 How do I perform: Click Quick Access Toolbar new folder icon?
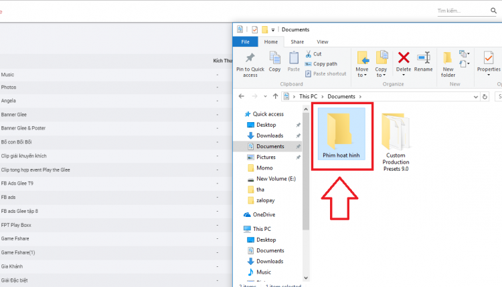tap(265, 29)
